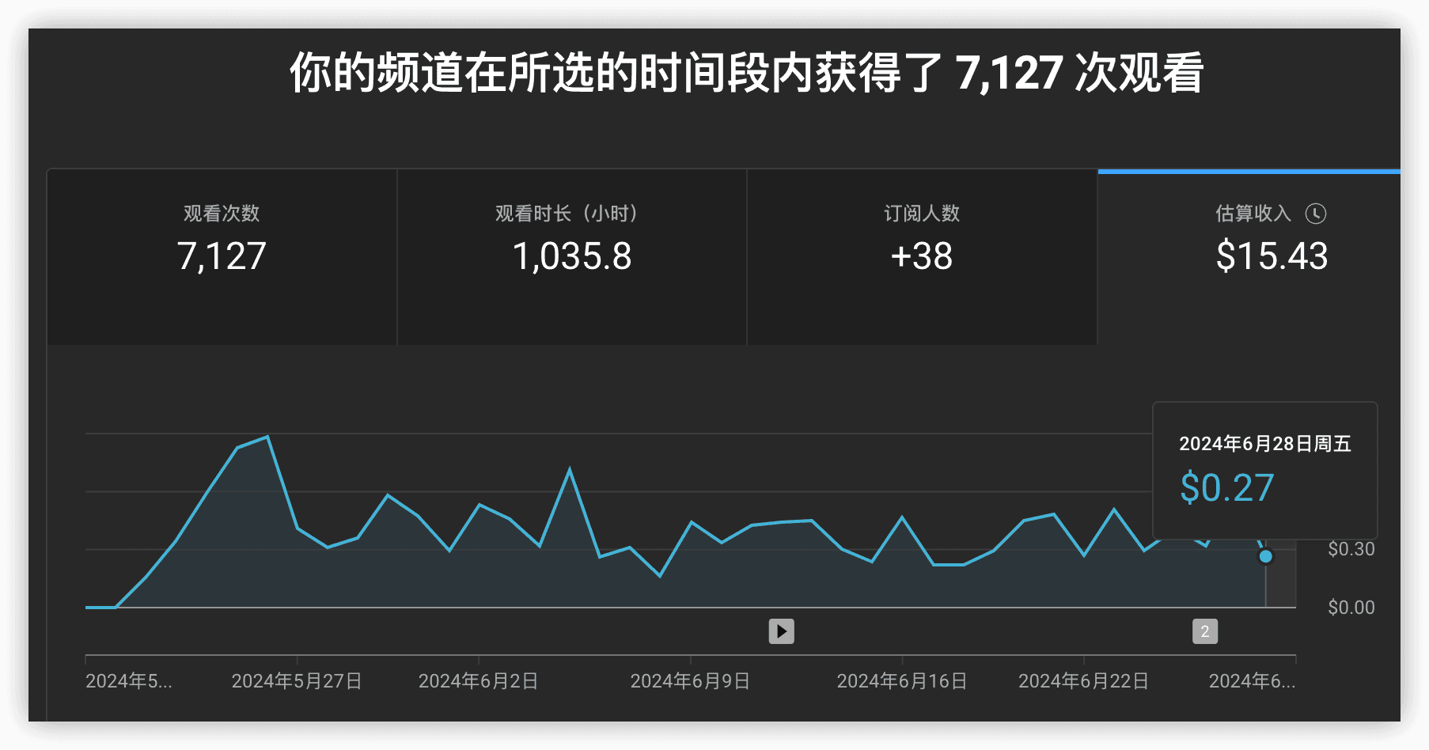Image resolution: width=1429 pixels, height=750 pixels.
Task: Click the truncated 2024年6... axis label
Action: (x=1252, y=681)
